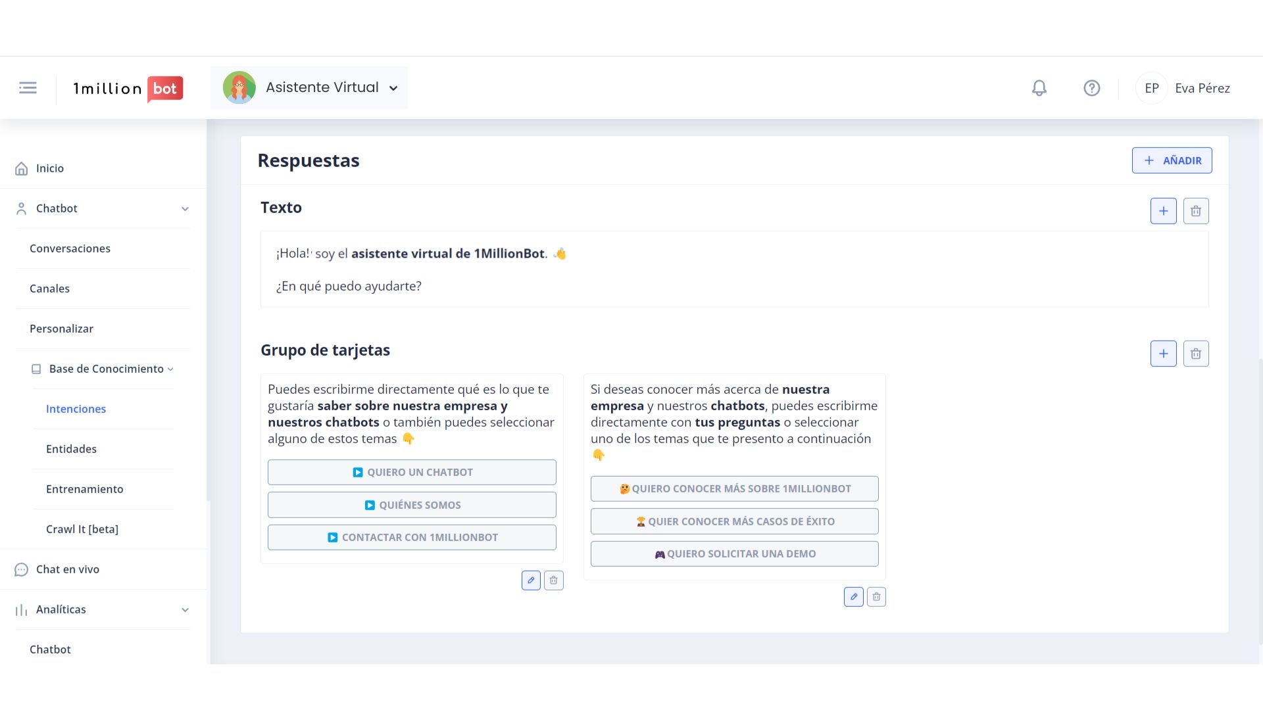Click QUIERO UN CHATBOT card button
The height and width of the screenshot is (710, 1263).
(412, 472)
